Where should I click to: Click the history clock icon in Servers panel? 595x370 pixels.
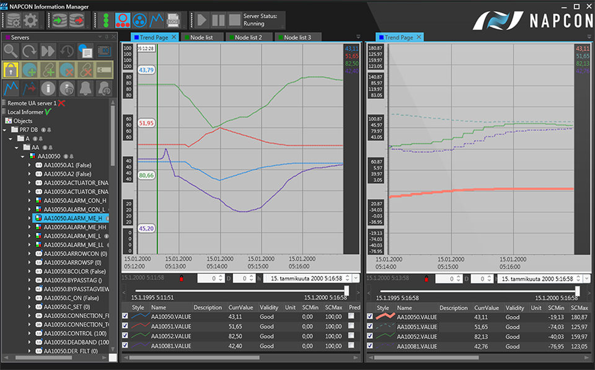pyautogui.click(x=67, y=51)
